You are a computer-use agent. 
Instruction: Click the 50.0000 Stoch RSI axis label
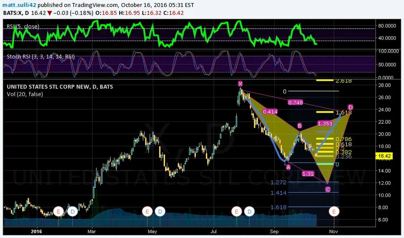coord(387,64)
